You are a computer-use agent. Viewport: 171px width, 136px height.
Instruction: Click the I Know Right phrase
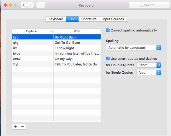(x=64, y=48)
